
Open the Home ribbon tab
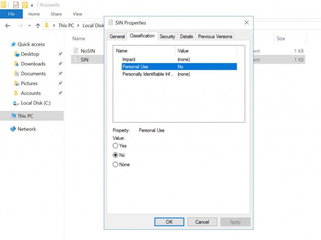[34, 14]
